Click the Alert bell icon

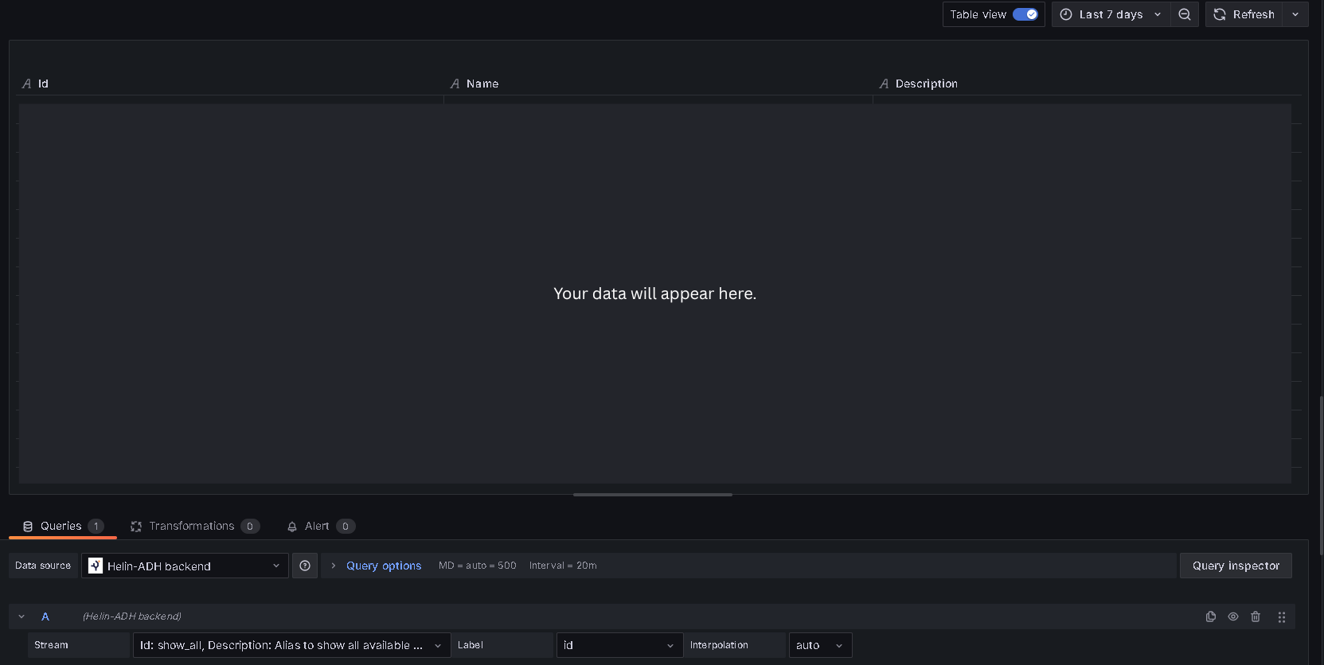click(292, 527)
